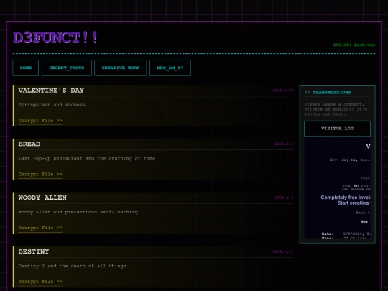Screen dimensions: 388x291
Task: Select the WOODY ALLEN post title
Action: 42,198
